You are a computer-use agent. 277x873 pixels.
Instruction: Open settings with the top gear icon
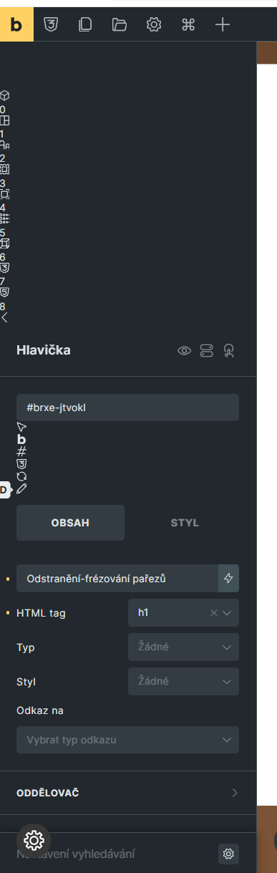[x=154, y=24]
